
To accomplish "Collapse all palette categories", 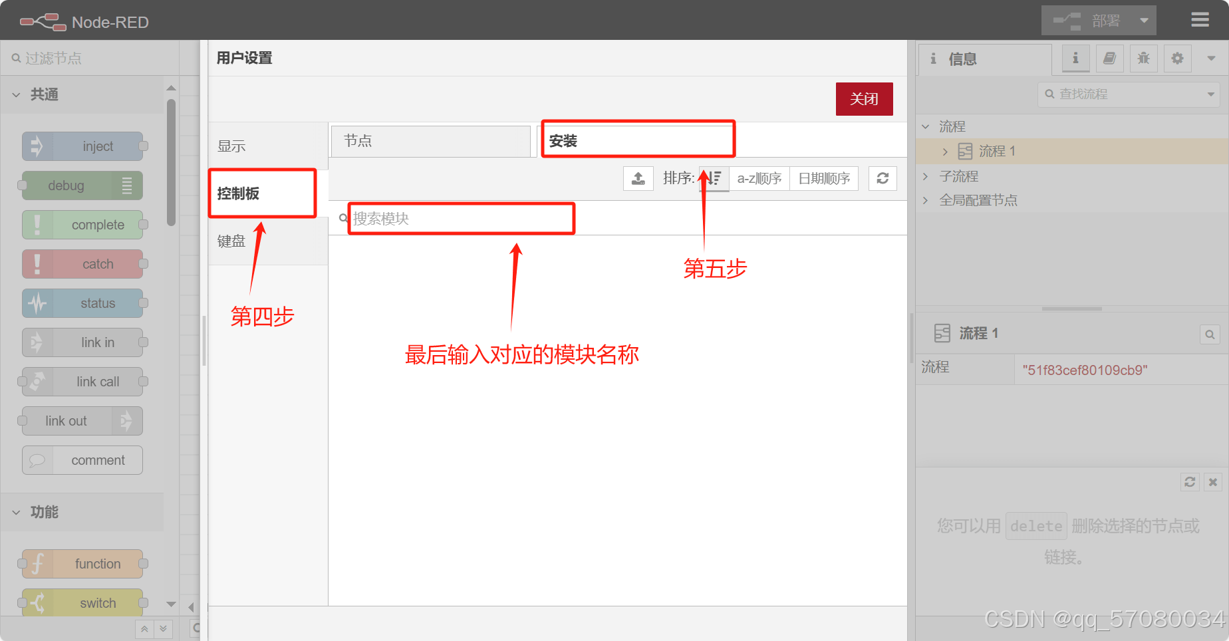I will pyautogui.click(x=144, y=629).
